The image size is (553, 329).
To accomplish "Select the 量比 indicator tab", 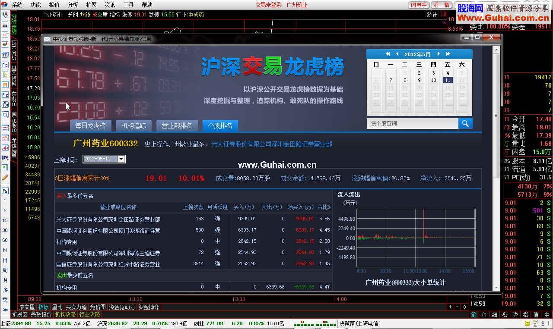I will pyautogui.click(x=57, y=307).
